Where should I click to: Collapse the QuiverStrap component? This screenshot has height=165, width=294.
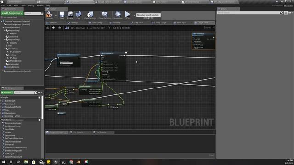(x=5, y=49)
